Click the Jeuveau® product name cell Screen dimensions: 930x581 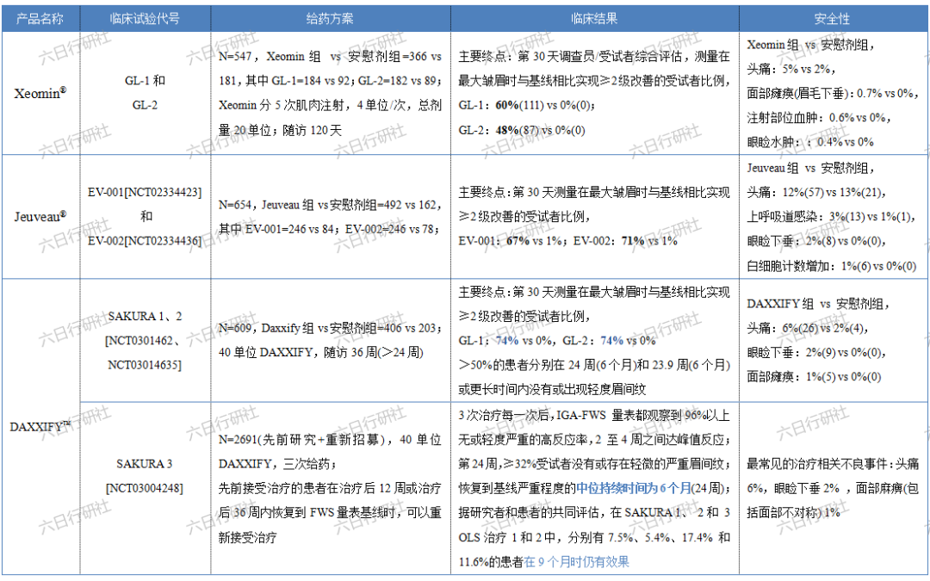[x=40, y=216]
